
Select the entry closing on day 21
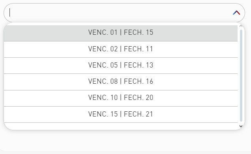(121, 115)
